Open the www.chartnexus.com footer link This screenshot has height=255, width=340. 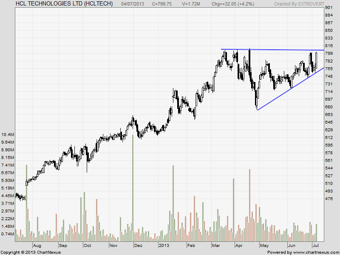click(x=312, y=252)
